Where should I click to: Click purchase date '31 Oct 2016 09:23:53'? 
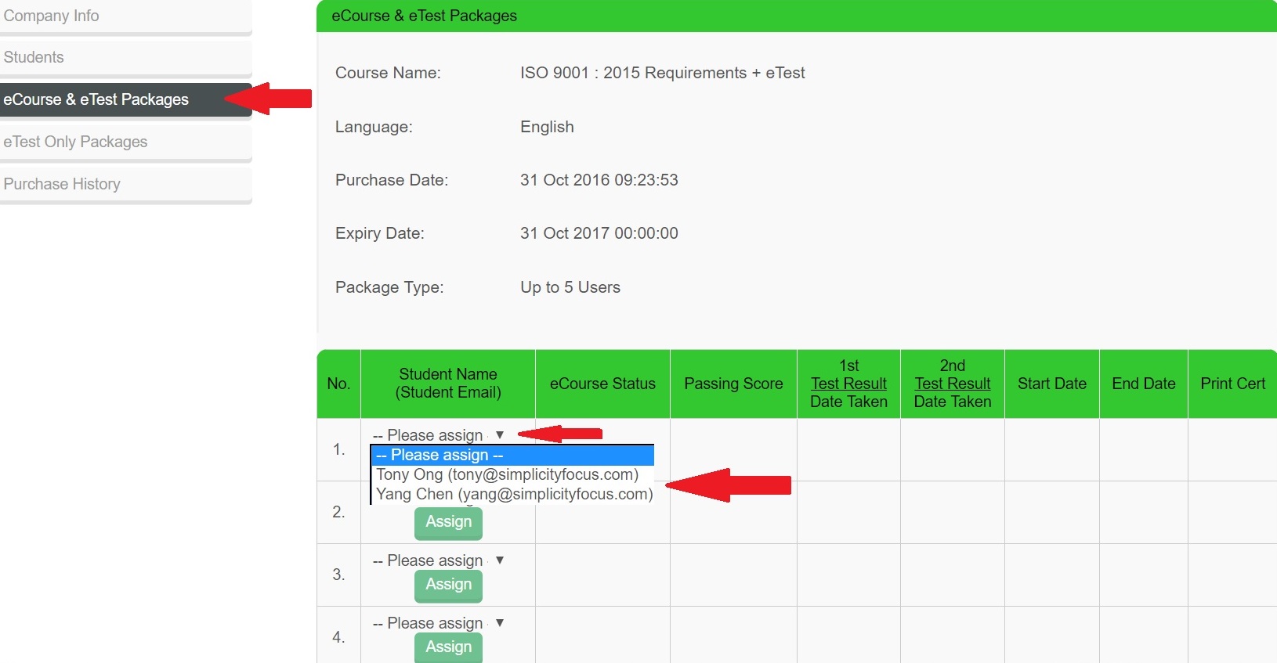click(599, 180)
